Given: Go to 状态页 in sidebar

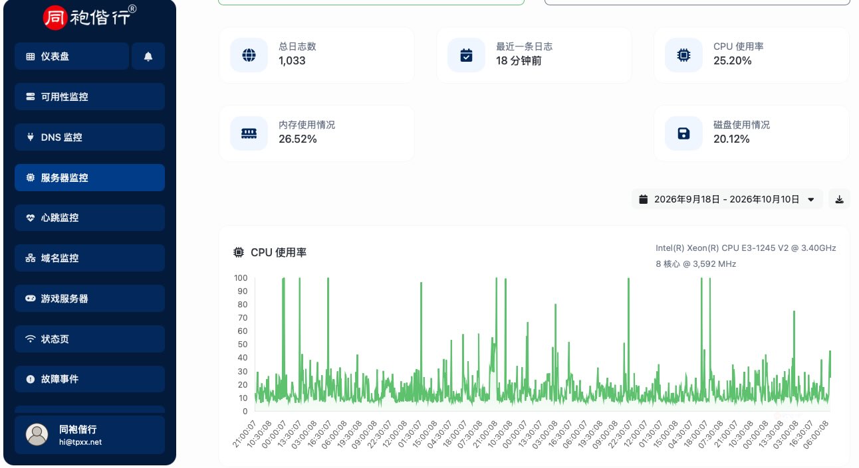Looking at the screenshot, I should coord(90,339).
